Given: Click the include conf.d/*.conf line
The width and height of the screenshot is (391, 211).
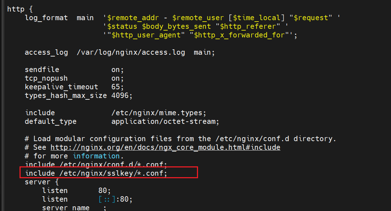Looking at the screenshot, I should tap(96, 165).
